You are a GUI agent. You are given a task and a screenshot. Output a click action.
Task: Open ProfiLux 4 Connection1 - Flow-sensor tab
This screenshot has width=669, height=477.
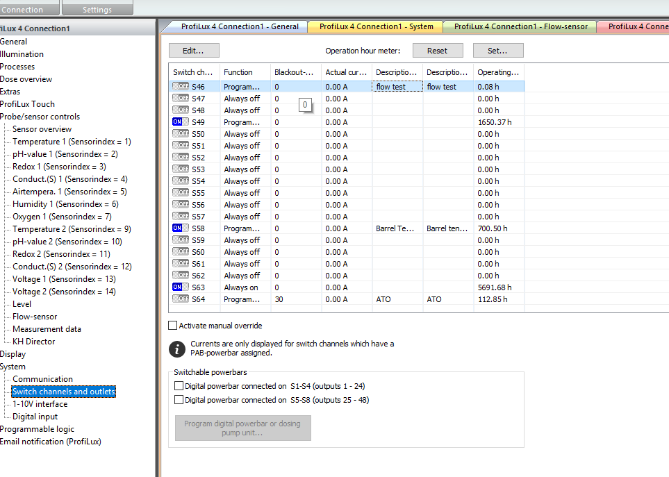coord(521,26)
